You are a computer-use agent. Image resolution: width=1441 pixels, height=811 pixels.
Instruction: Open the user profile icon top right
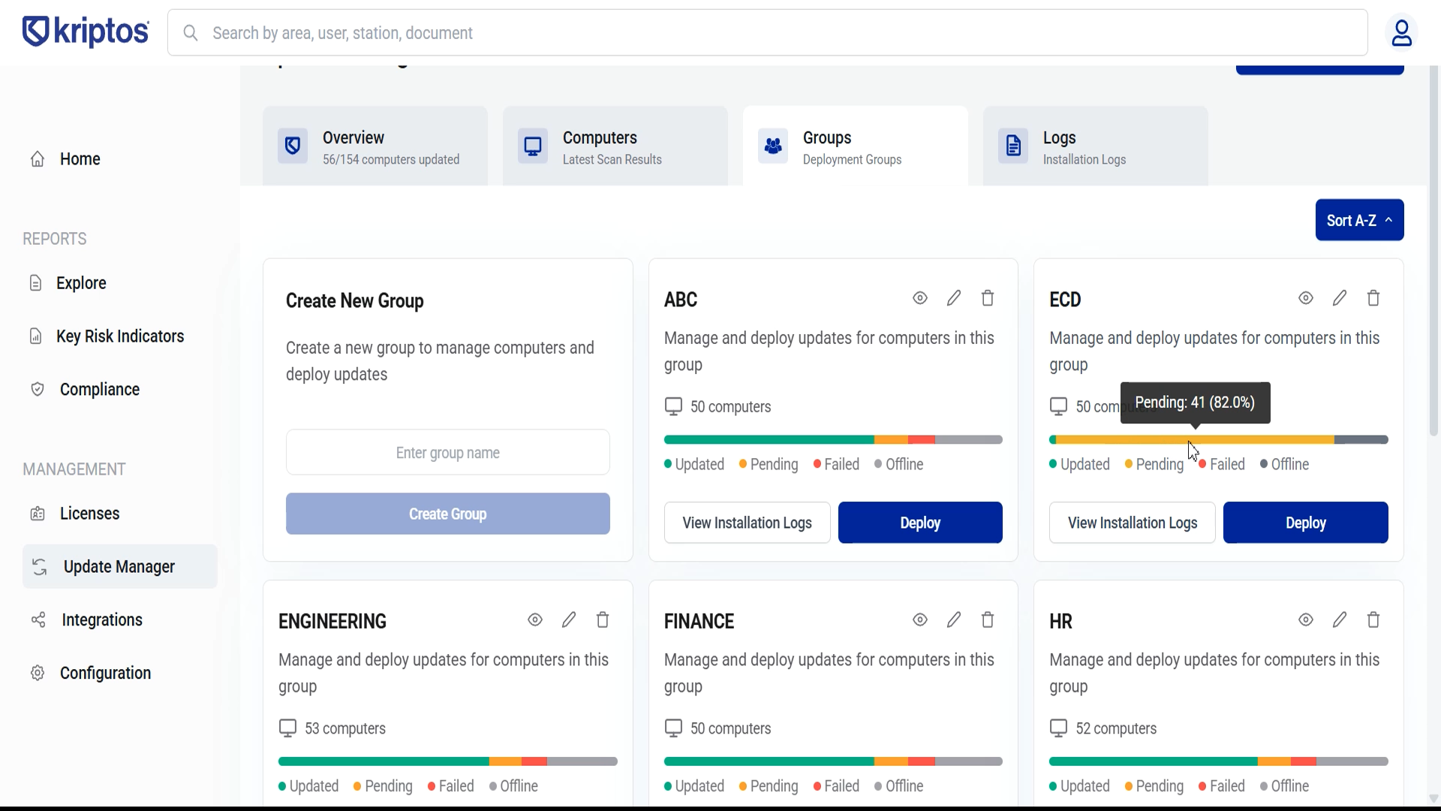(1402, 32)
